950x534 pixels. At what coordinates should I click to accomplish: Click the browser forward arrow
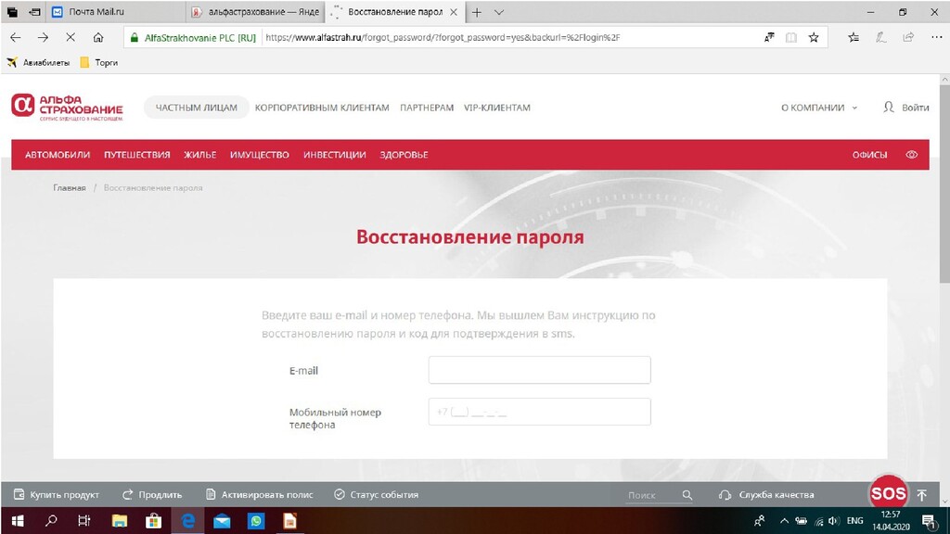coord(43,37)
